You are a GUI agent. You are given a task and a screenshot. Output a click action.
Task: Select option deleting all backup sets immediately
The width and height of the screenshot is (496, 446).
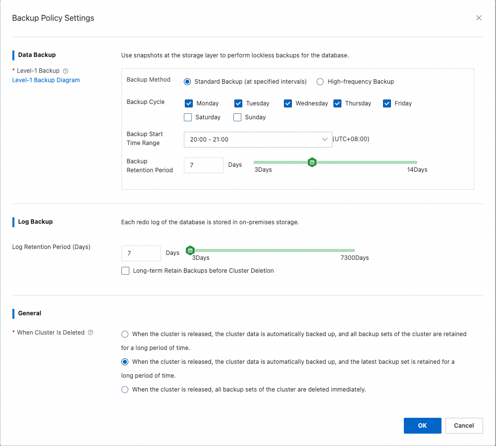[x=125, y=390]
